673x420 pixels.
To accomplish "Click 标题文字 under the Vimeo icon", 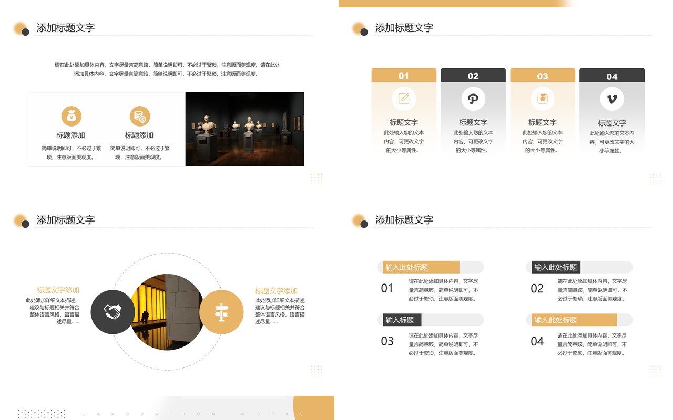I will tap(612, 123).
